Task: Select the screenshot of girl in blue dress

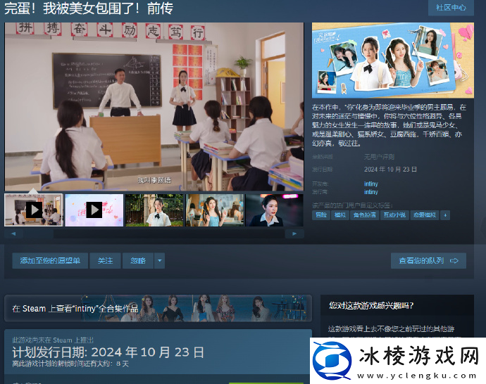Action: 215,210
